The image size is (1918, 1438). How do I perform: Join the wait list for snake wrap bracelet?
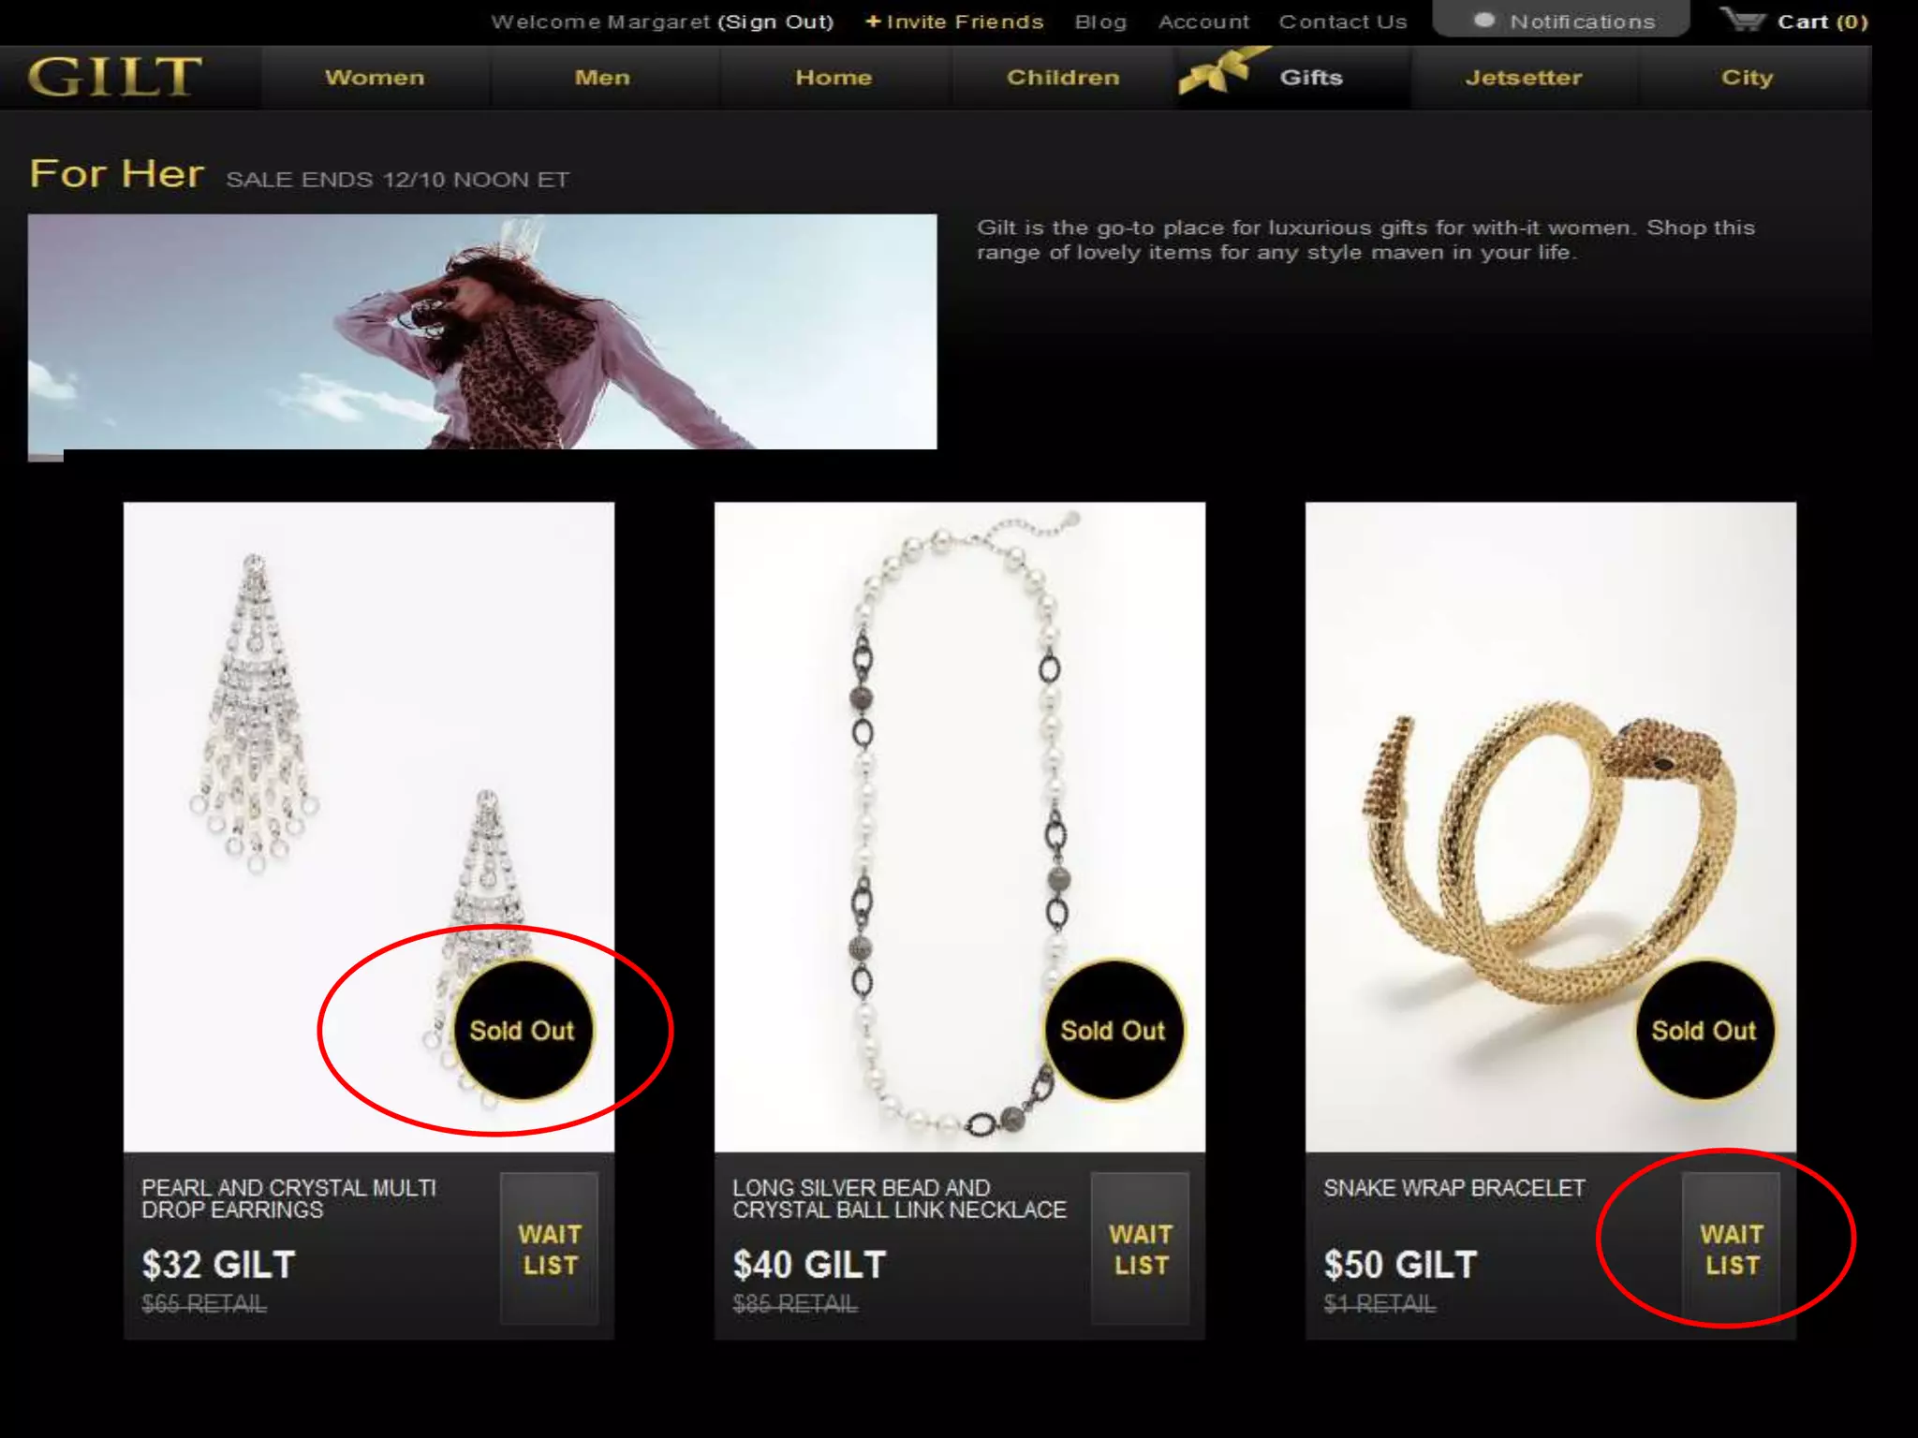[1732, 1249]
